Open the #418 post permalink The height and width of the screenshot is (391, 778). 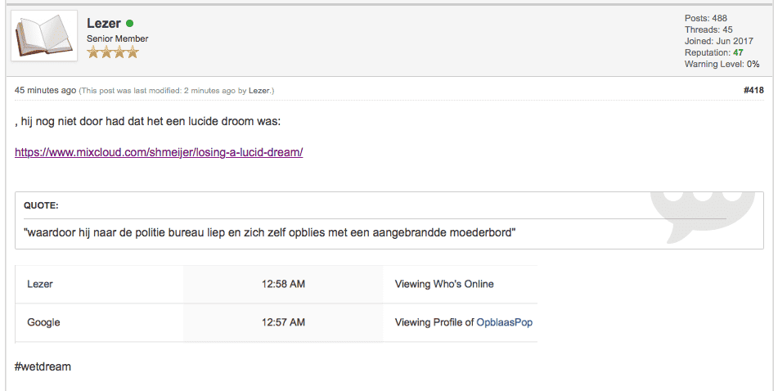pos(753,90)
